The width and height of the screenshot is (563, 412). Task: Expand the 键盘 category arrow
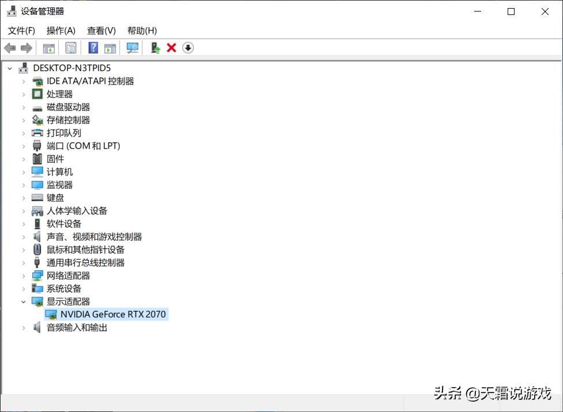pyautogui.click(x=24, y=198)
